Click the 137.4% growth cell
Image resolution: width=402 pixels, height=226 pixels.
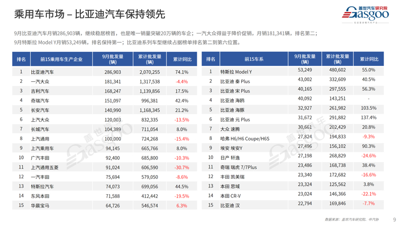[x=369, y=118]
